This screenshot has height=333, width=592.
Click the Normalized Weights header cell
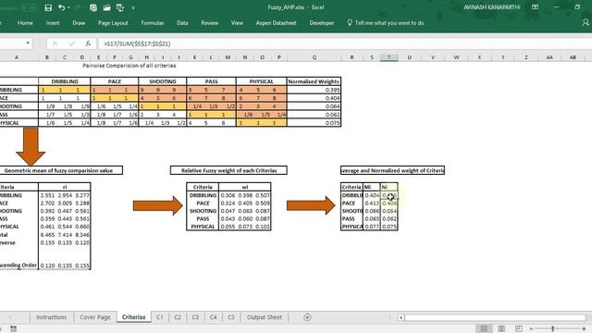click(314, 81)
